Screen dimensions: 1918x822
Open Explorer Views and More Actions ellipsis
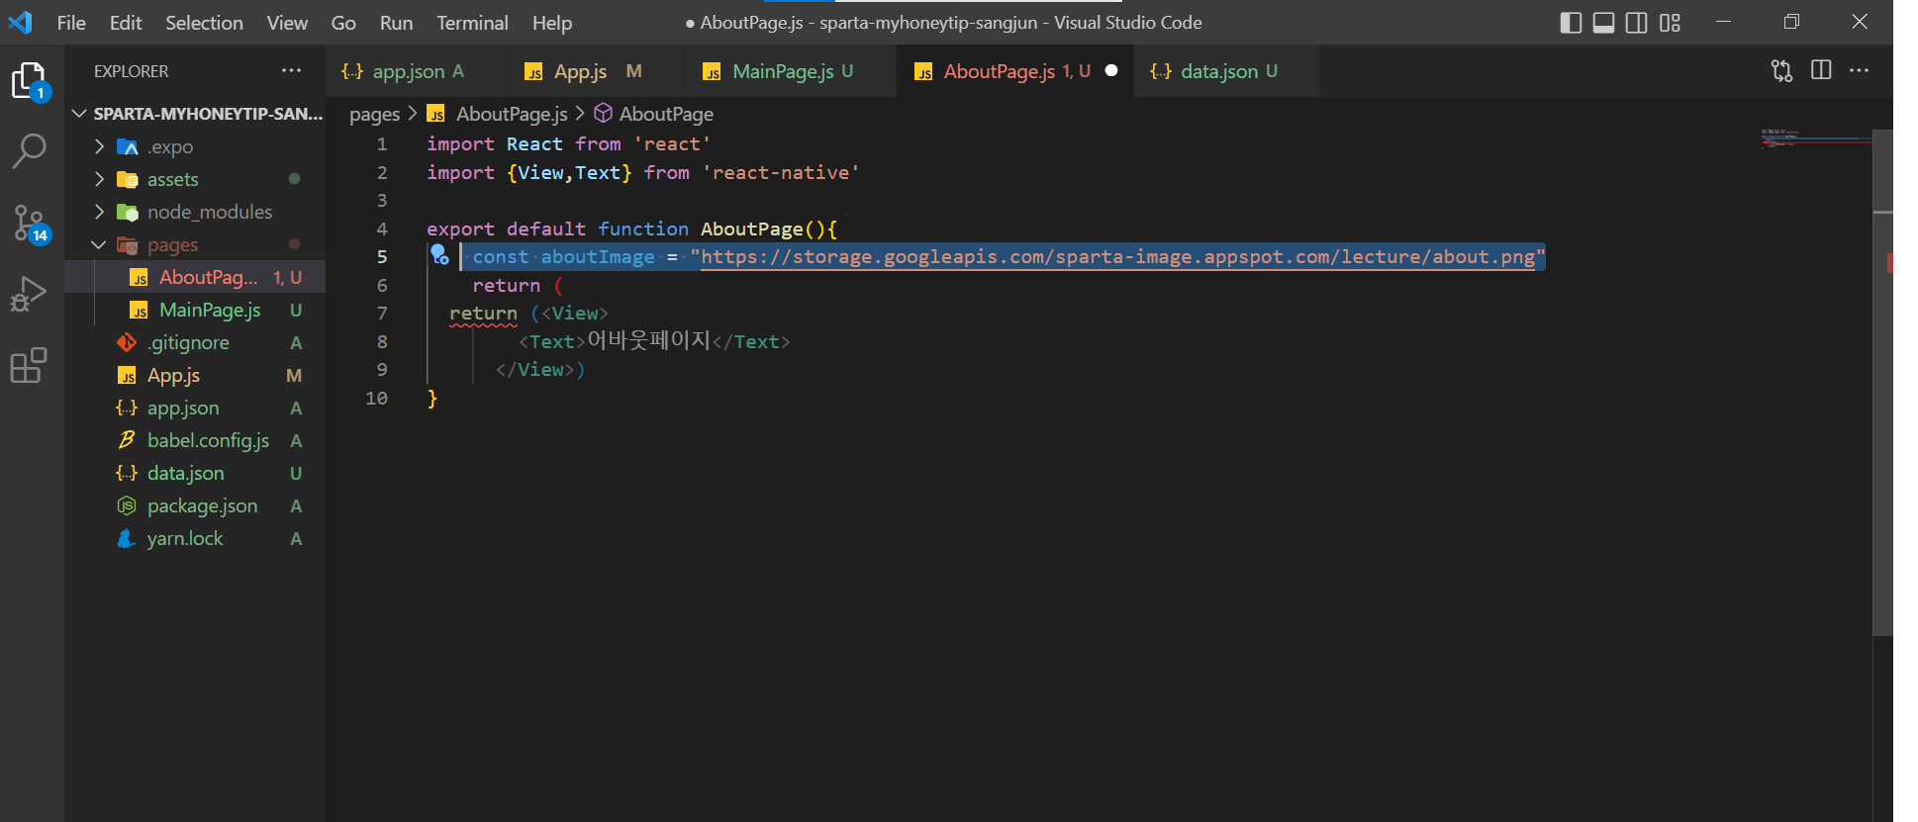291,70
